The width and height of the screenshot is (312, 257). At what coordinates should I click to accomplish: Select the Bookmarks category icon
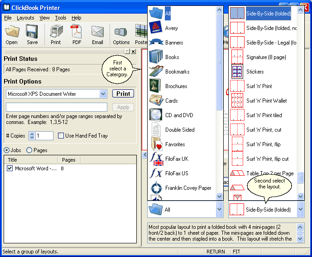[156, 71]
